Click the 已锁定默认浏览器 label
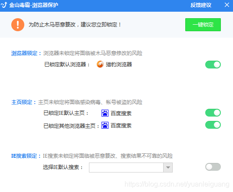The width and height of the screenshot is (233, 192). pyautogui.click(x=67, y=65)
